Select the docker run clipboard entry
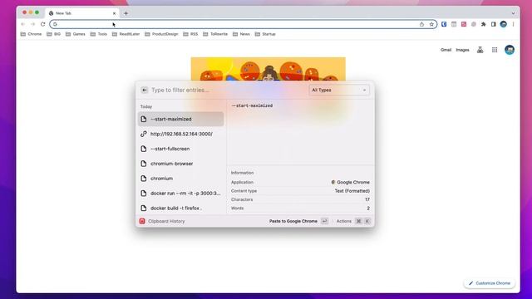The height and width of the screenshot is (299, 532). [181, 194]
